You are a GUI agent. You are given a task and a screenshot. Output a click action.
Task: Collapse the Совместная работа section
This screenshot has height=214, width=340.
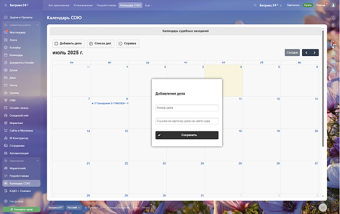(37, 25)
